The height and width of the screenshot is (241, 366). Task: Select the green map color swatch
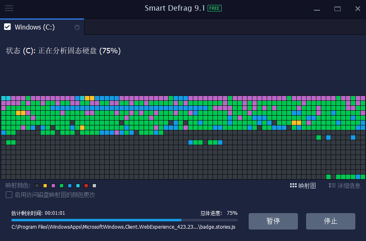(x=62, y=185)
